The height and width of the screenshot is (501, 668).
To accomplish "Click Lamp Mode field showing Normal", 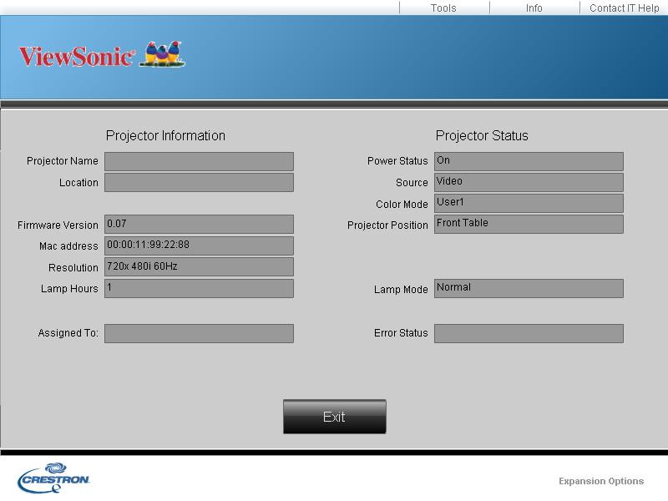I will pyautogui.click(x=529, y=288).
